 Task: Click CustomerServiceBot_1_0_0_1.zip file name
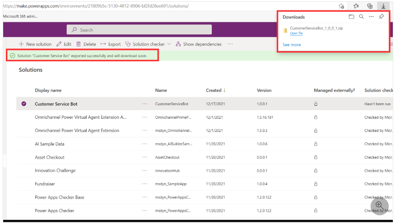[x=317, y=28]
